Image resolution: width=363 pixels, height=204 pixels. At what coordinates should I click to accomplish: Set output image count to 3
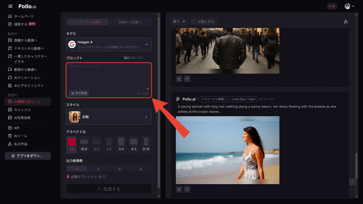point(119,169)
